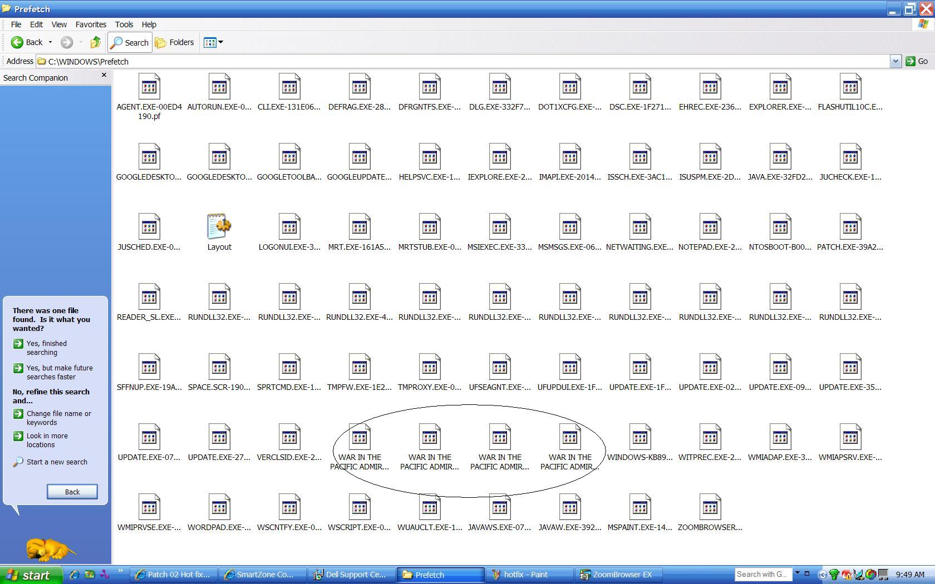
Task: Select the DEFRAG.EXE-28 prefetch file
Action: 360,93
